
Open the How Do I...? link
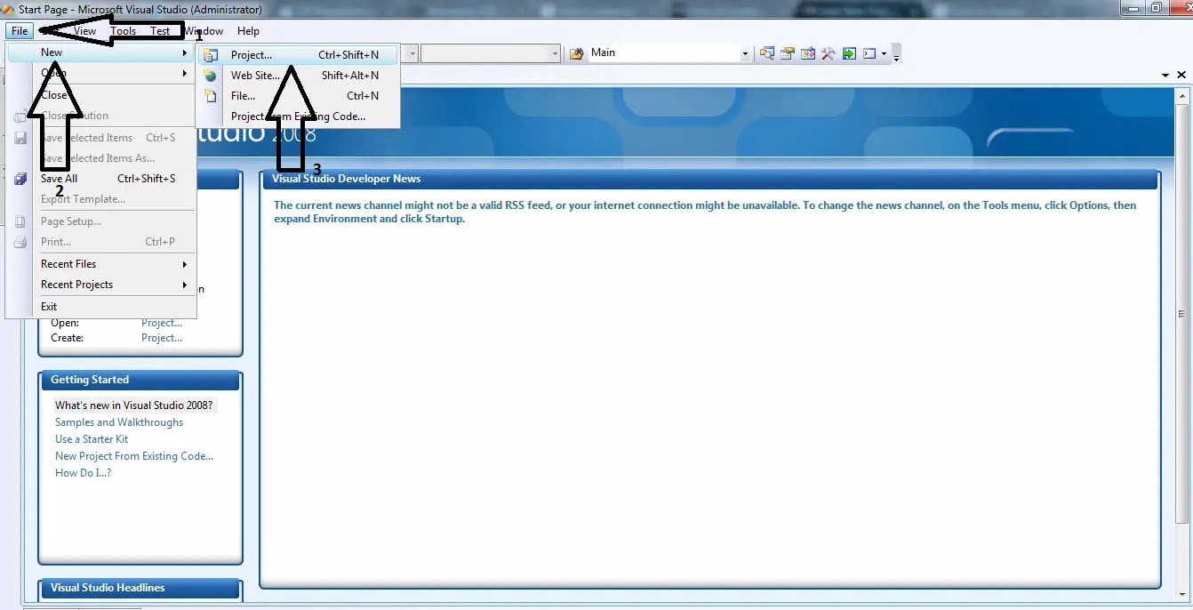(x=83, y=473)
